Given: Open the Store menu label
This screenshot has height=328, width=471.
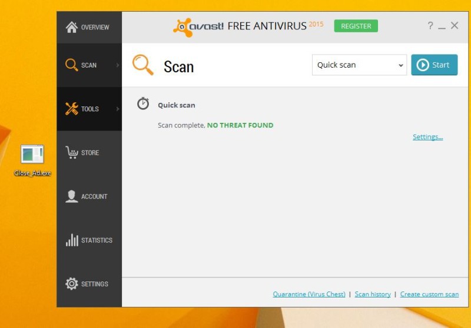Looking at the screenshot, I should (90, 153).
